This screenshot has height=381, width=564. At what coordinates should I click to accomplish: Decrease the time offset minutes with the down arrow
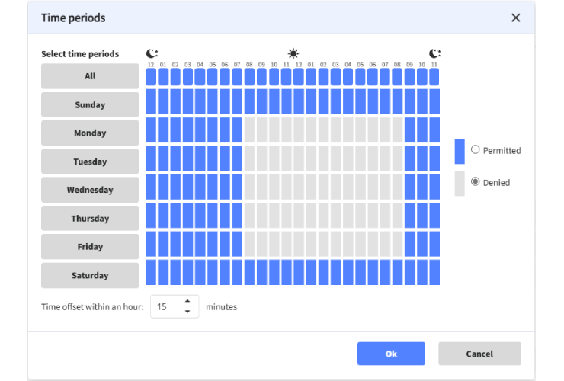(x=187, y=312)
